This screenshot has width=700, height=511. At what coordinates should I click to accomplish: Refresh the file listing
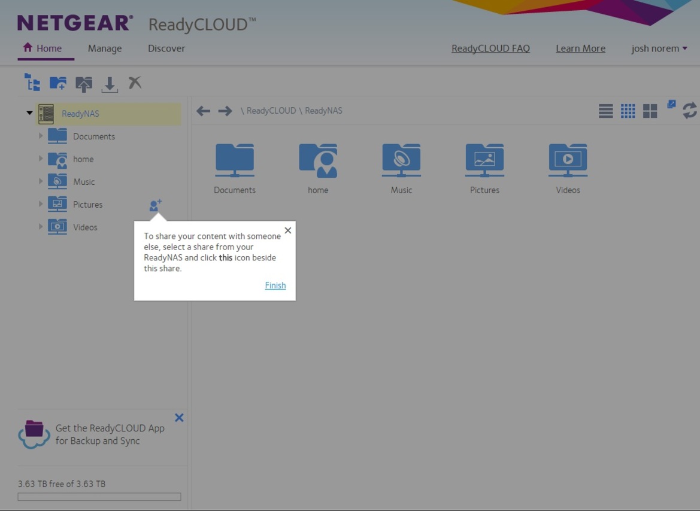click(x=690, y=110)
